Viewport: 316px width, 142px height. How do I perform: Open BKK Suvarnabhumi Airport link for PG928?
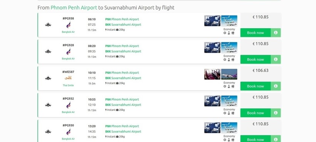123,51
